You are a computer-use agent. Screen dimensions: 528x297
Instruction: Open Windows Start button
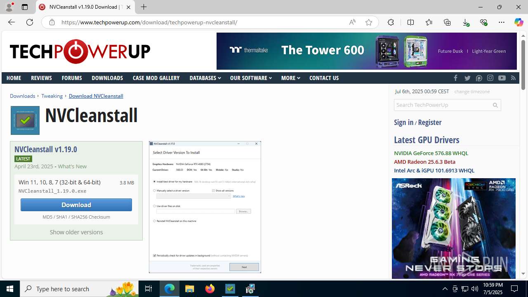(x=10, y=289)
